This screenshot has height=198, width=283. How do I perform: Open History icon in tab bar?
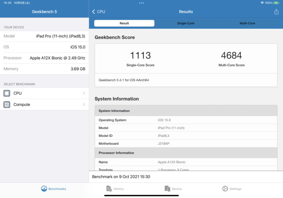click(x=109, y=189)
